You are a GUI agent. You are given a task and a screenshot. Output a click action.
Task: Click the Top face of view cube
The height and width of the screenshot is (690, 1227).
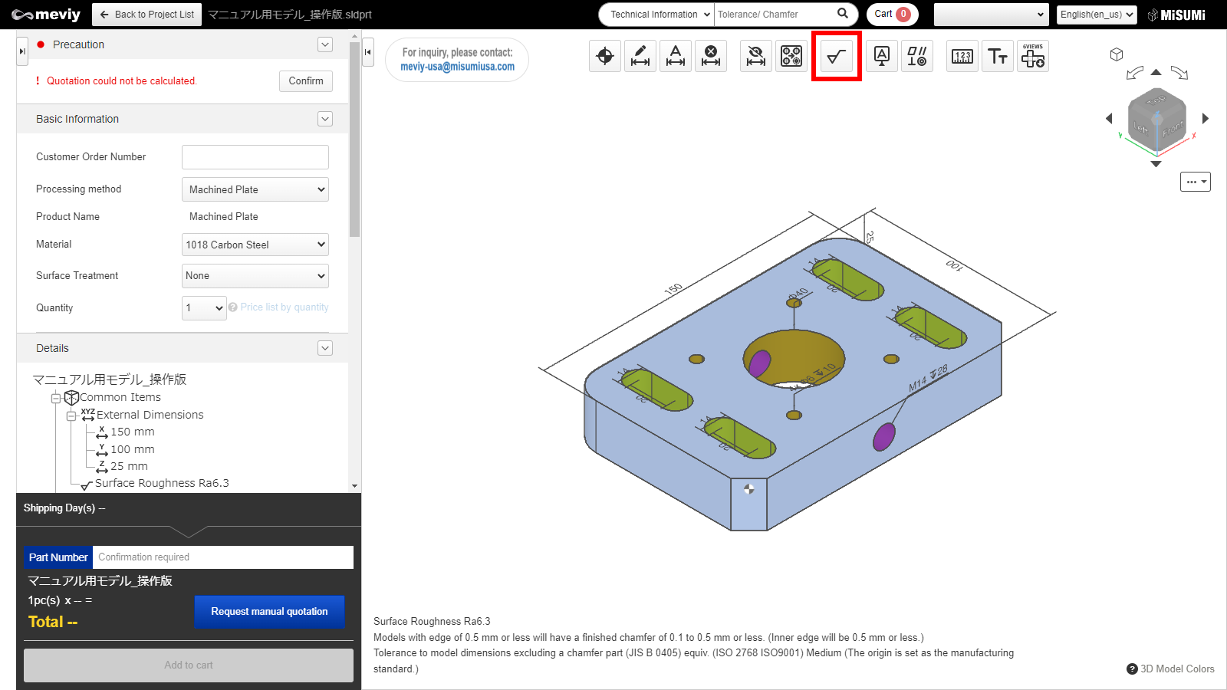1156,100
